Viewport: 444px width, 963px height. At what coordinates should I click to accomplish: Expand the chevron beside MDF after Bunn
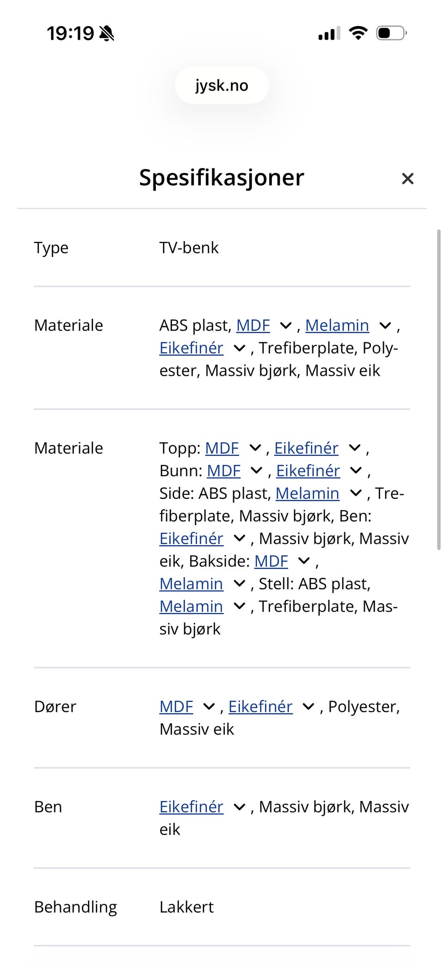point(255,470)
